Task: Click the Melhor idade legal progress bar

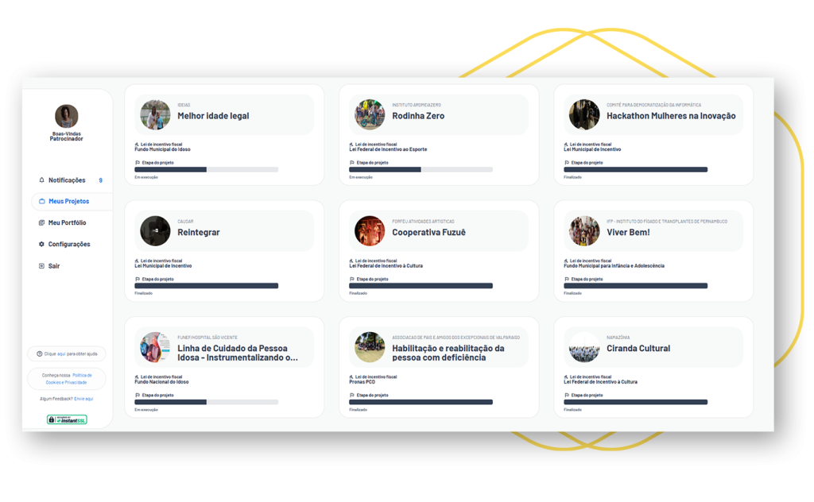Action: (x=206, y=169)
